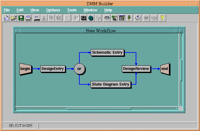Screen dimensions: 200x131
Task: Select the DesignReview workflow node
Action: pyautogui.click(x=136, y=69)
